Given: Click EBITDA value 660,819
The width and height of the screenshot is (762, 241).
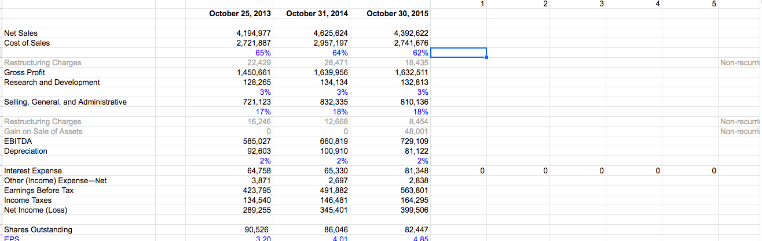Looking at the screenshot, I should (334, 141).
